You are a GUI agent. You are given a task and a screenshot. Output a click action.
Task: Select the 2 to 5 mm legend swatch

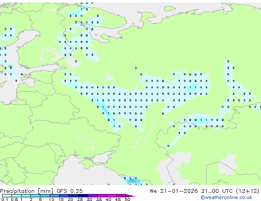[x=35, y=196]
